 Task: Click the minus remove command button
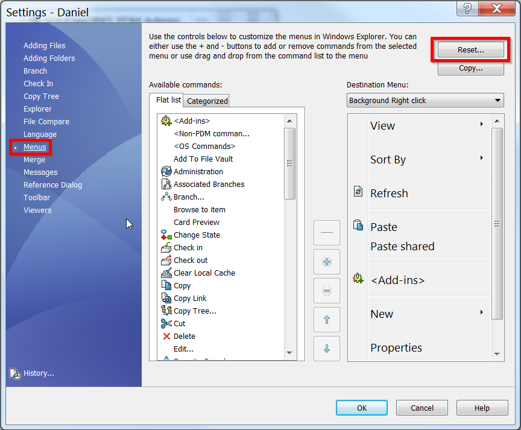(x=327, y=291)
